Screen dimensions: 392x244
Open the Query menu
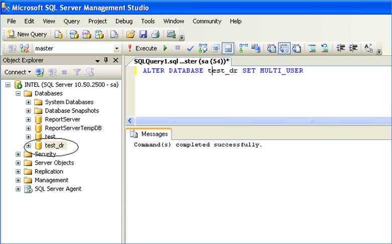[72, 21]
